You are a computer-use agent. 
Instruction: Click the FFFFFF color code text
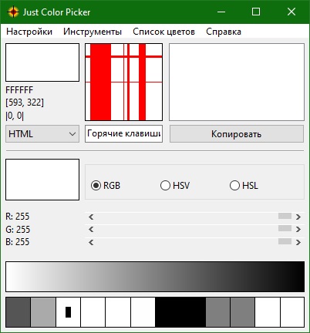[x=19, y=90]
